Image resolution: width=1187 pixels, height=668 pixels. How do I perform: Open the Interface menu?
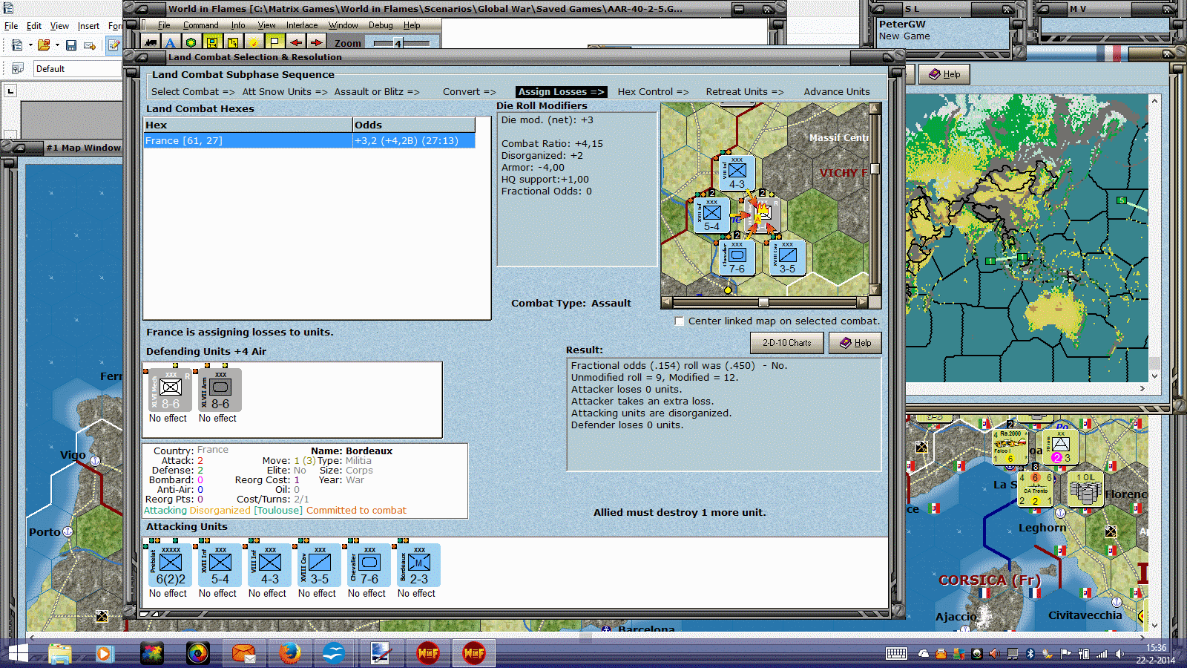(302, 25)
